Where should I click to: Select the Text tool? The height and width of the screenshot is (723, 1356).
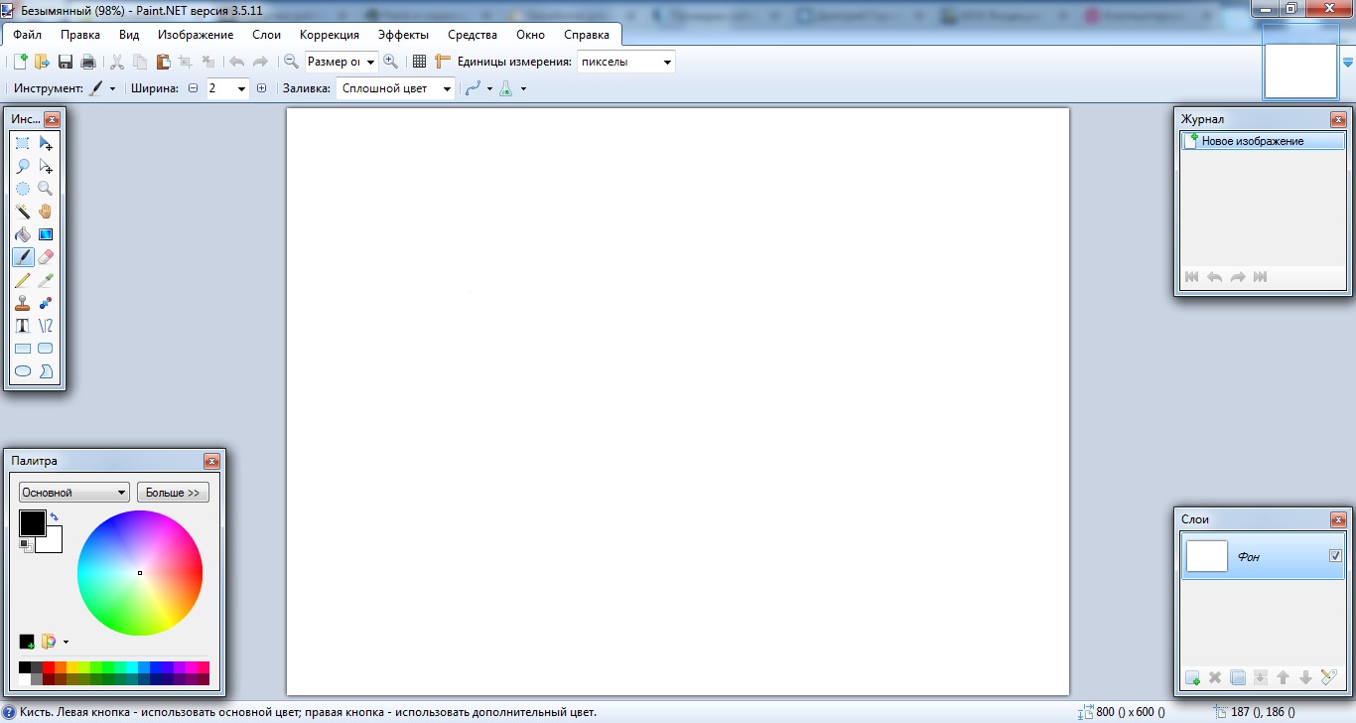[x=22, y=326]
